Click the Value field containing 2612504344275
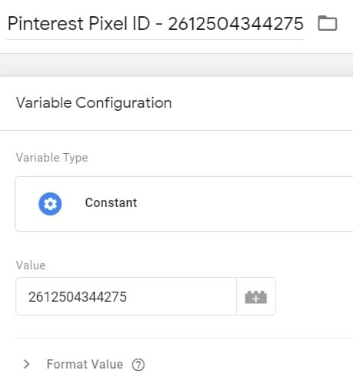This screenshot has height=384, width=353. tap(126, 296)
